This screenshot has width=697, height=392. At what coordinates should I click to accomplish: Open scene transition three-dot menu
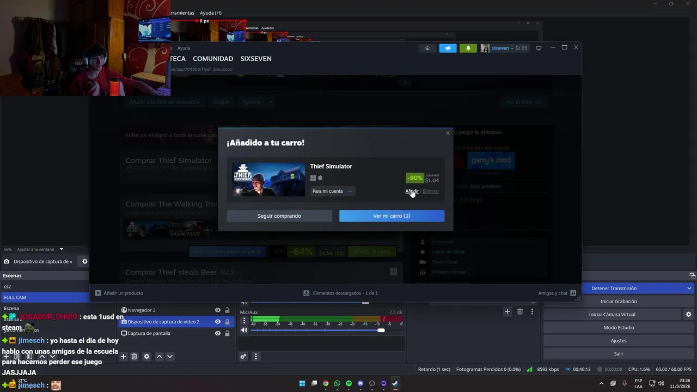point(532,311)
